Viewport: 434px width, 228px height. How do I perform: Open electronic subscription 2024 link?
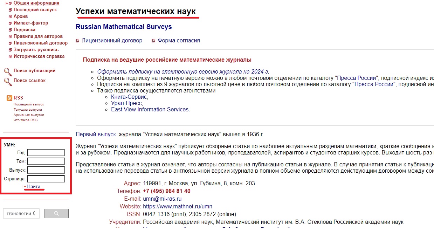(183, 72)
